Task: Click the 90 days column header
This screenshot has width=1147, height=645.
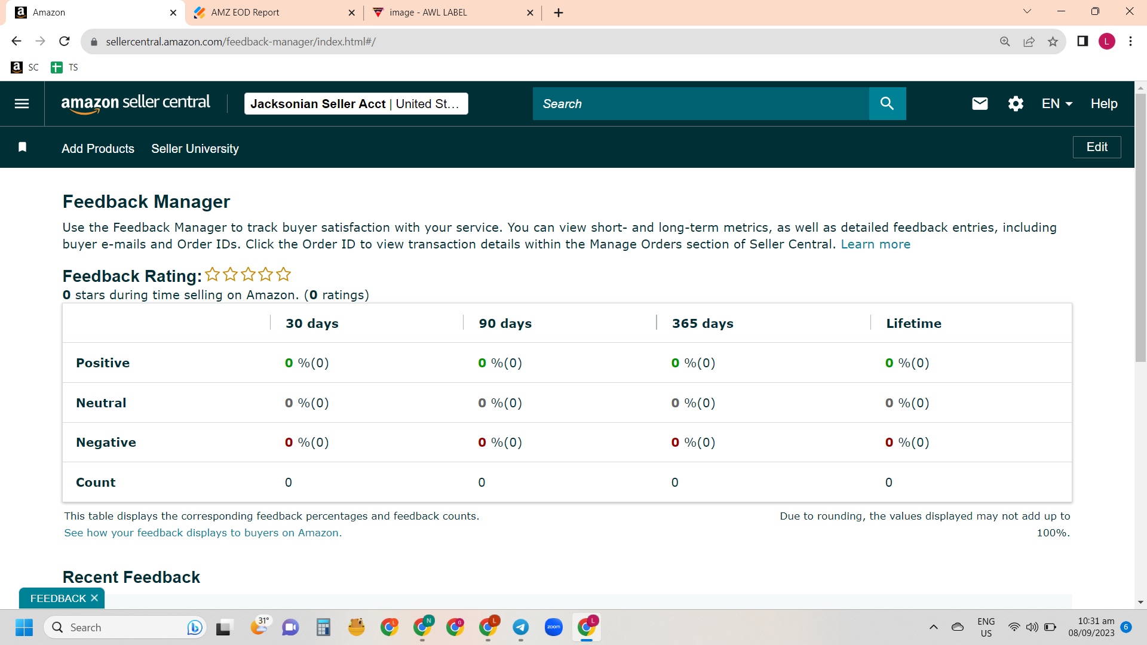Action: pos(505,324)
